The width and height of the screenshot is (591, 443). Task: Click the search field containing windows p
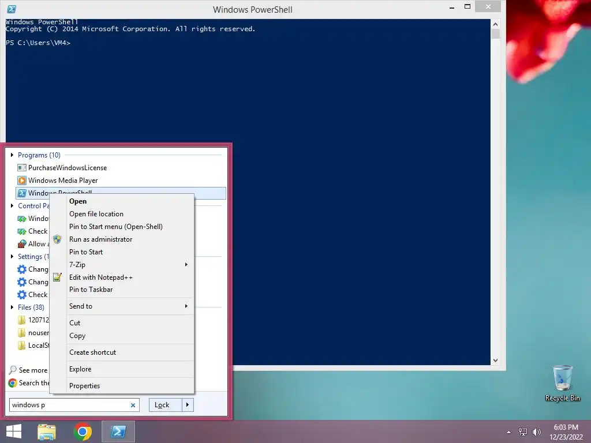[x=74, y=405]
